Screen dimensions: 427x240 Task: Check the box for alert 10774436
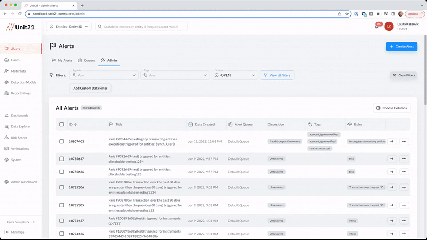(x=61, y=234)
